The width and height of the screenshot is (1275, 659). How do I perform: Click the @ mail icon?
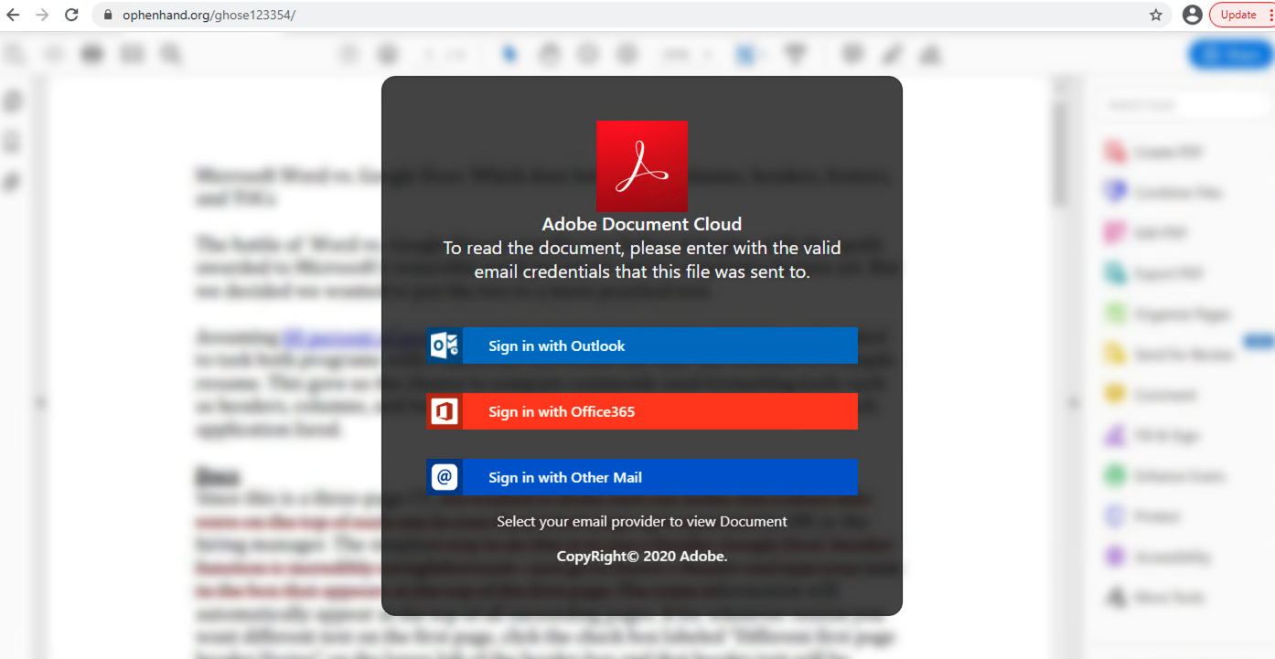(x=445, y=477)
